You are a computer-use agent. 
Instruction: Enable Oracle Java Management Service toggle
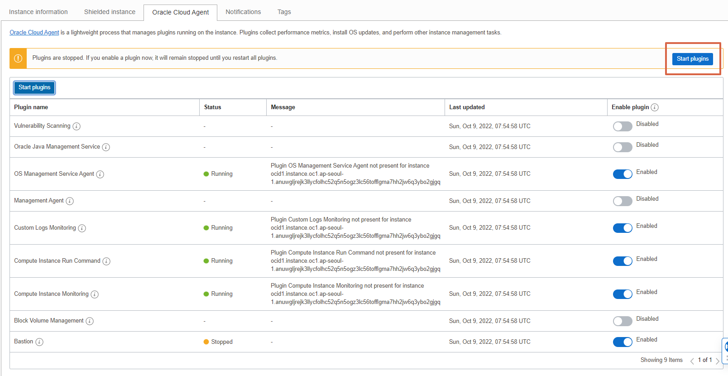pos(623,147)
